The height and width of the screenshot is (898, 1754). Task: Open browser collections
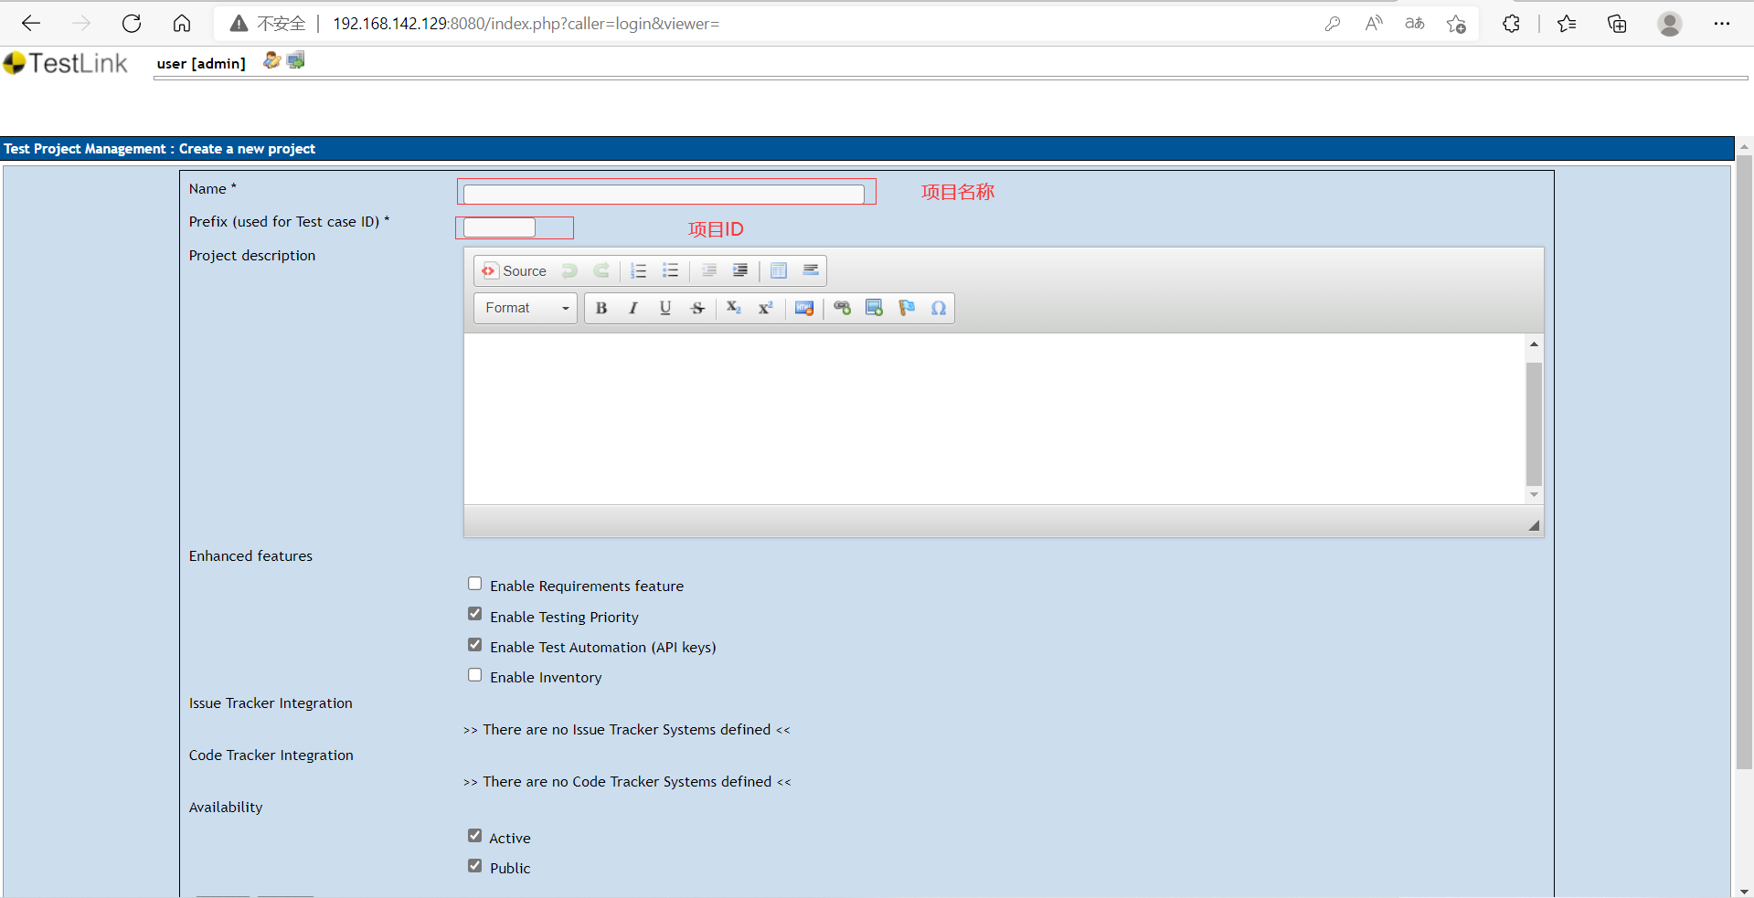(1617, 24)
